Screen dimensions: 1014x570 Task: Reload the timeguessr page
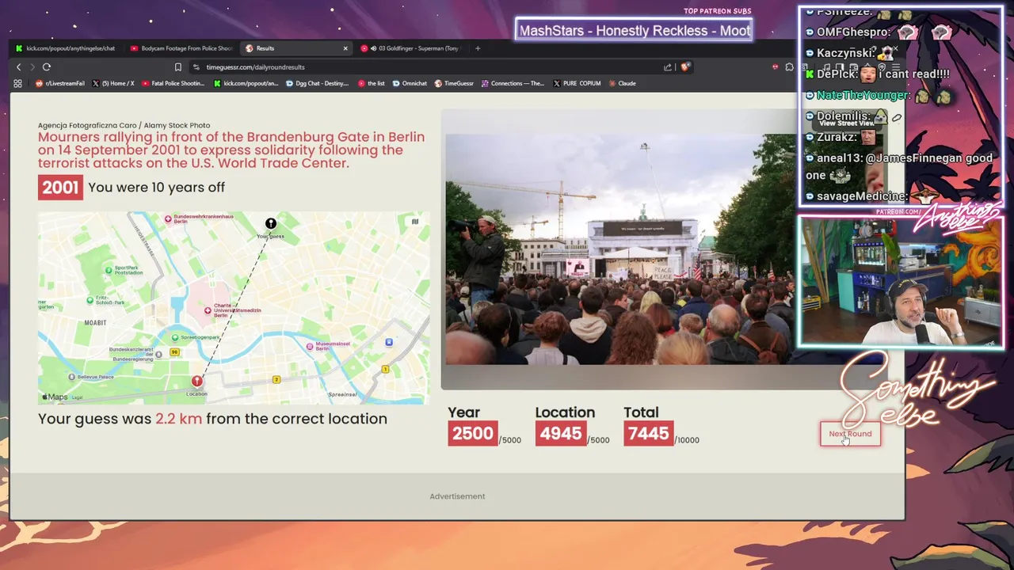click(47, 67)
